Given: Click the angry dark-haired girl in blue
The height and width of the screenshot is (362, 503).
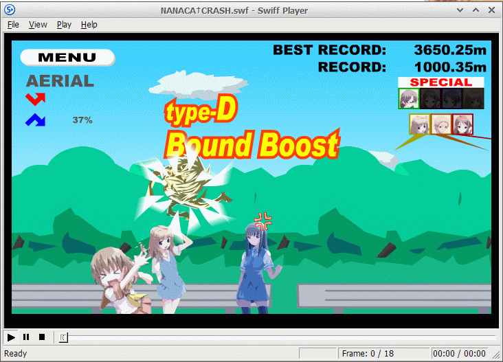Looking at the screenshot, I should pos(256,269).
